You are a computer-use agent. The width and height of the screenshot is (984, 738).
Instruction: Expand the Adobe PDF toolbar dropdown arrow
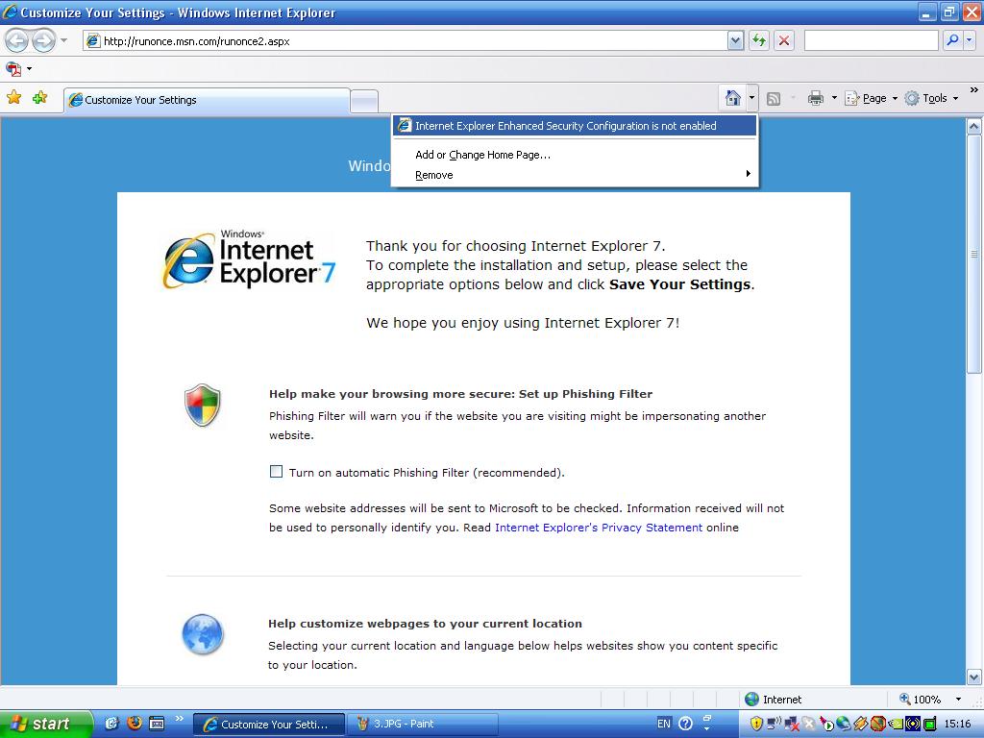(29, 68)
